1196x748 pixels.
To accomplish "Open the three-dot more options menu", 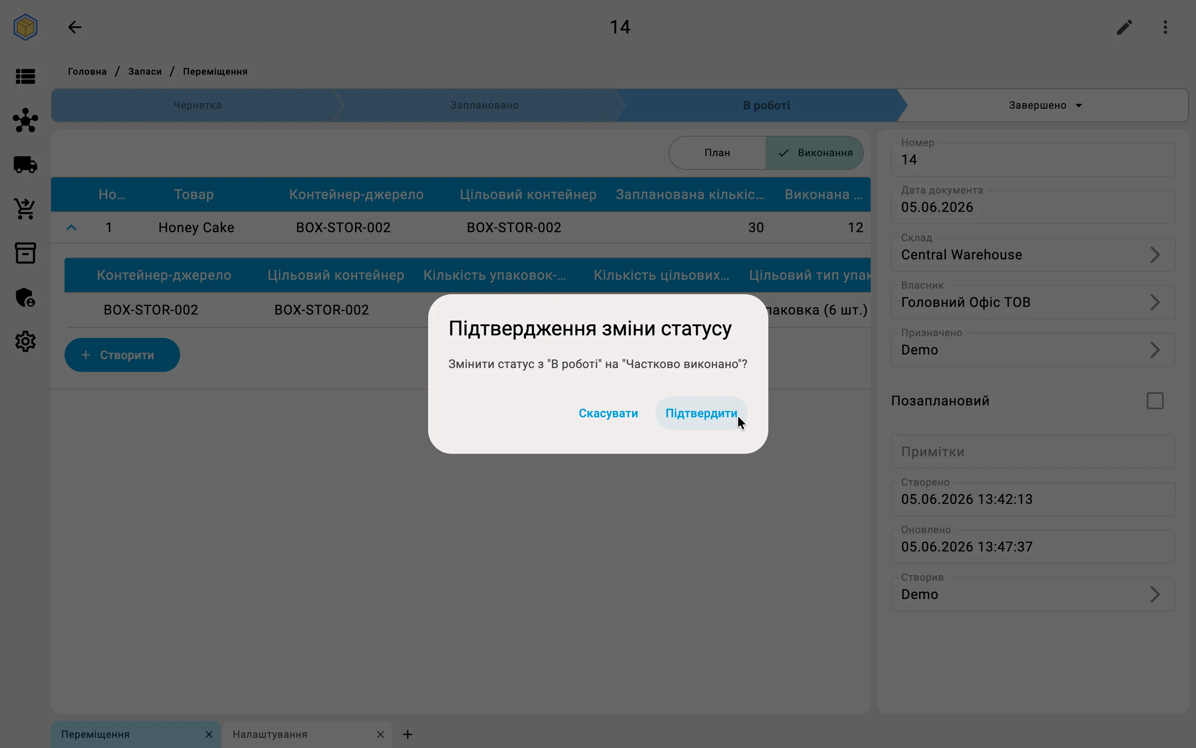I will [1165, 27].
